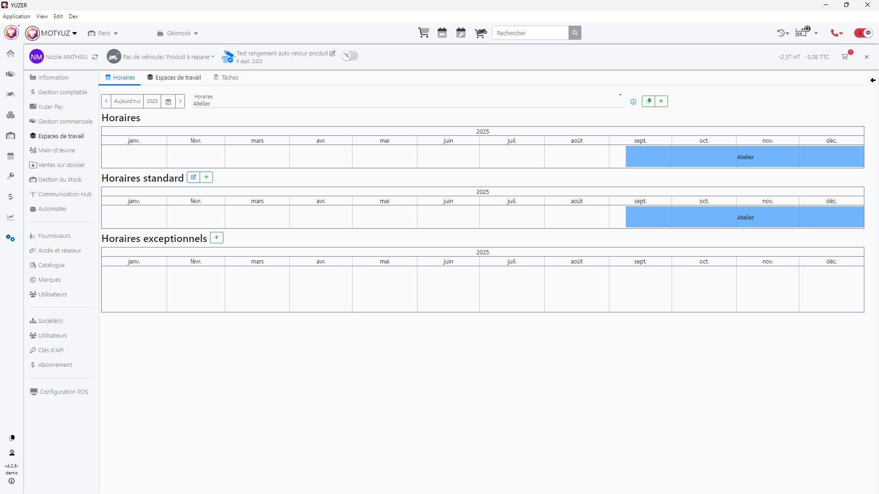
Task: Open the Géonosis workspace dropdown
Action: pyautogui.click(x=178, y=33)
